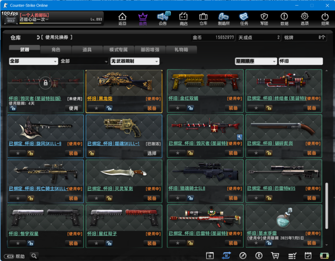335x261 pixels.
Task: Click the running soldier circle icon
Action: [x=259, y=255]
